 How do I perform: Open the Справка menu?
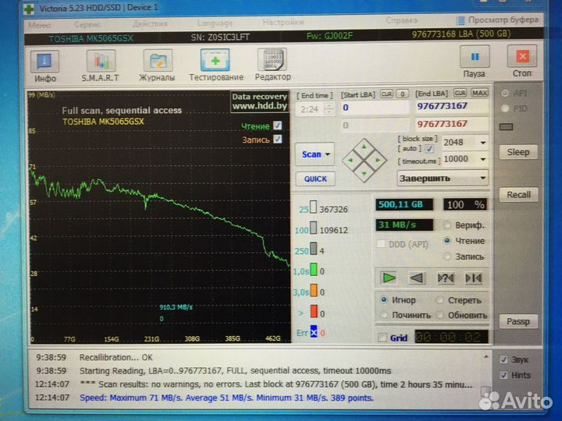pyautogui.click(x=401, y=23)
